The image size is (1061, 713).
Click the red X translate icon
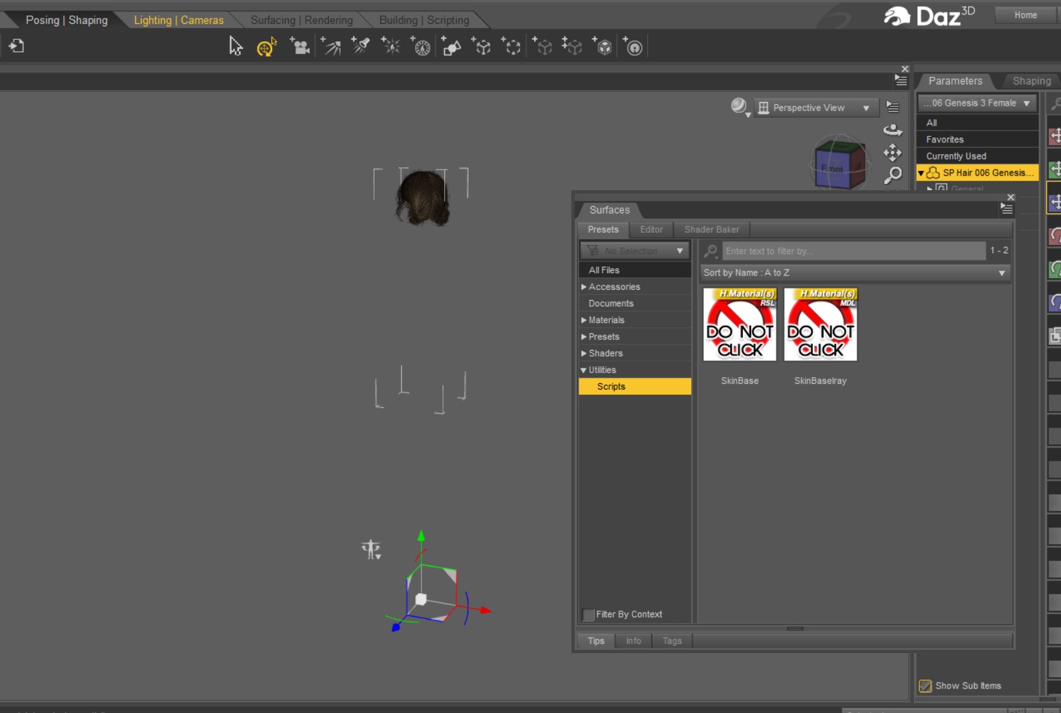coord(1054,136)
